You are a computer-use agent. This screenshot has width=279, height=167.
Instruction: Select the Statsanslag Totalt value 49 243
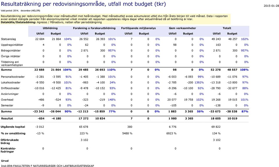click(x=216, y=39)
